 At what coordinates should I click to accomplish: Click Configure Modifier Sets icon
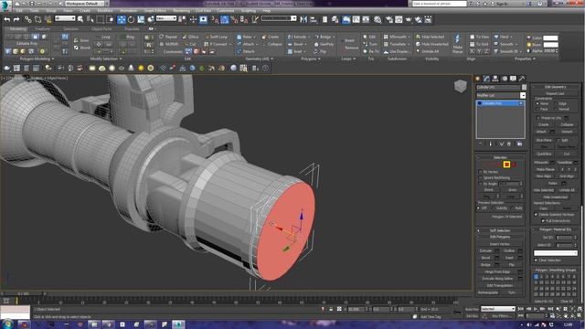tap(520, 143)
